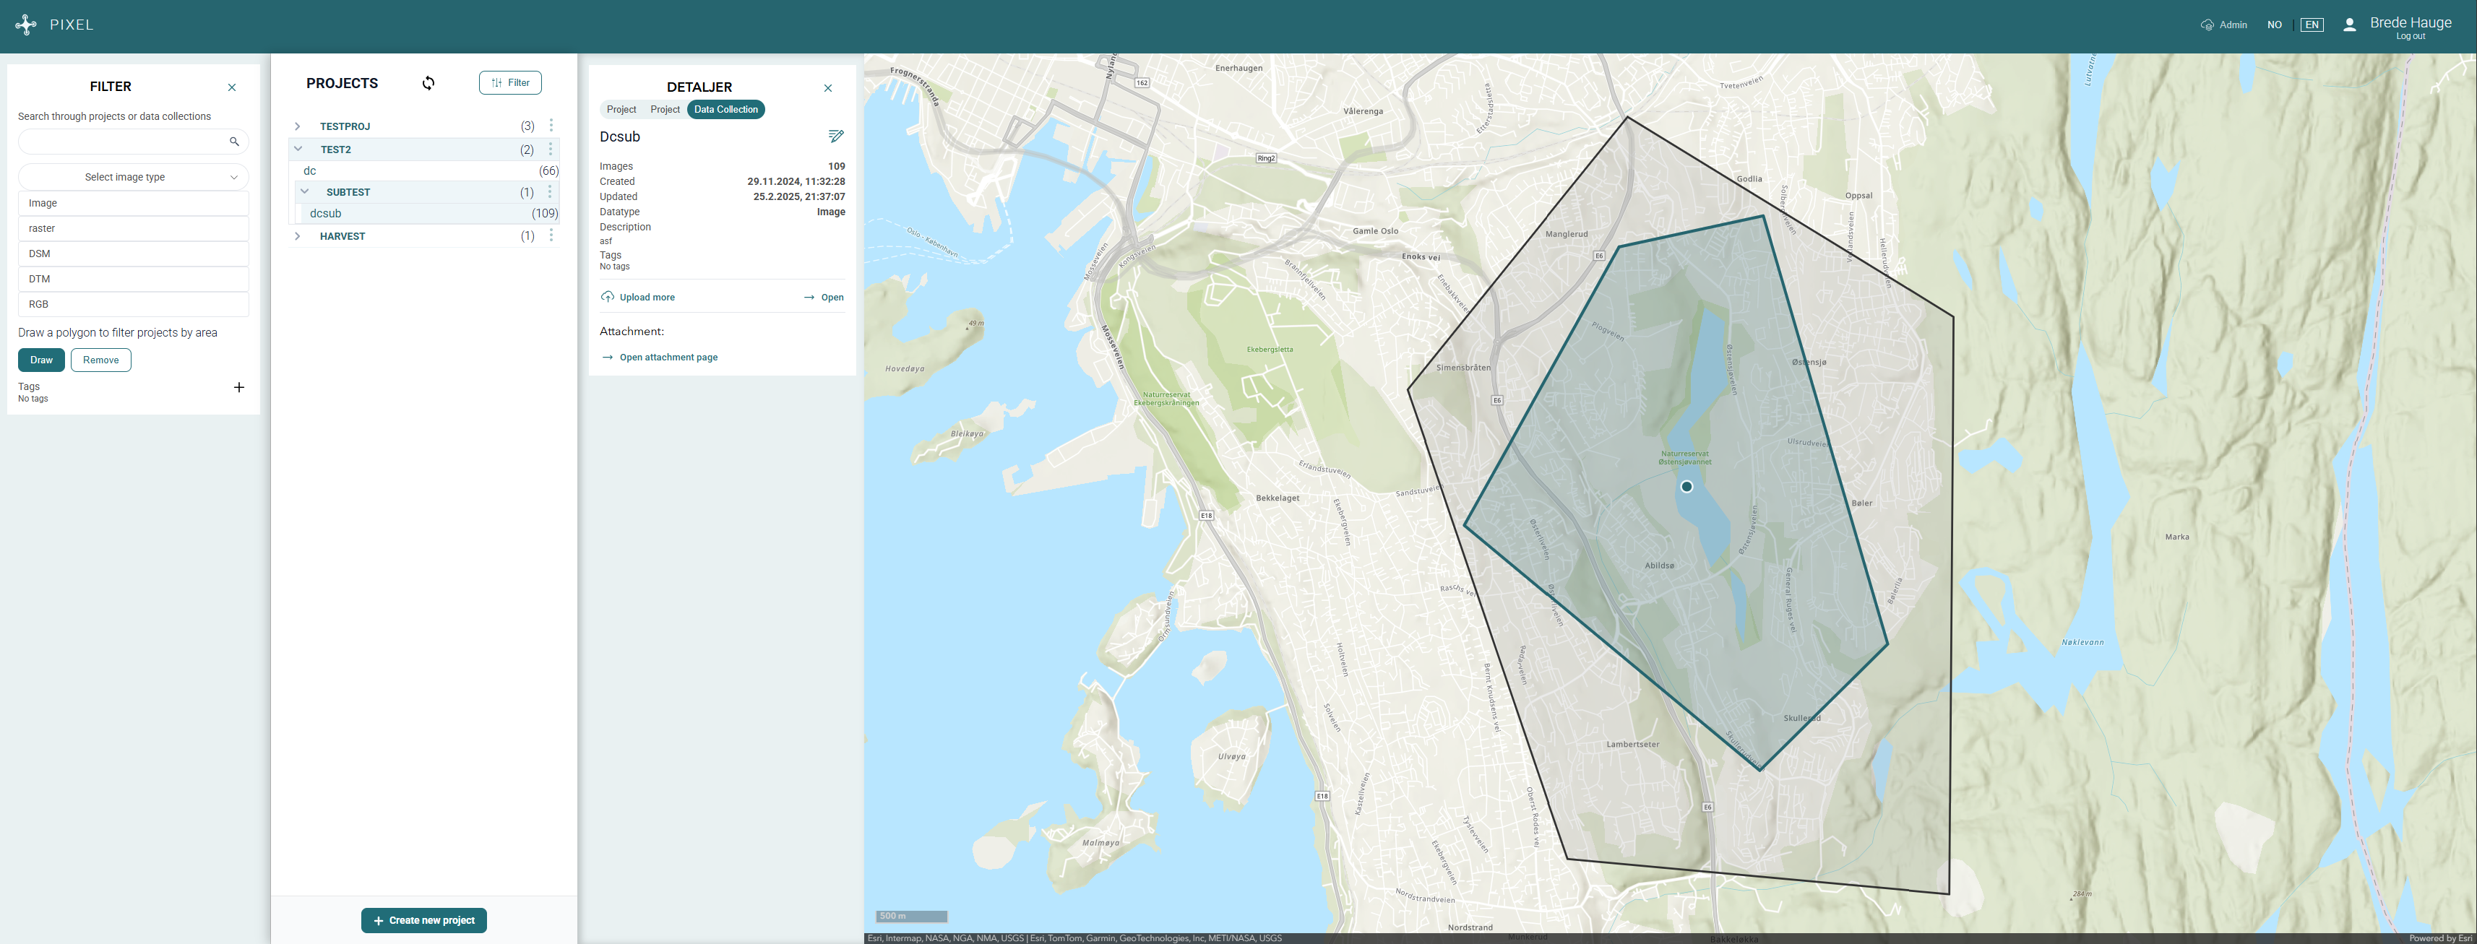This screenshot has width=2477, height=944.
Task: Click the edit pencil icon beside Dcsub
Action: pos(835,137)
